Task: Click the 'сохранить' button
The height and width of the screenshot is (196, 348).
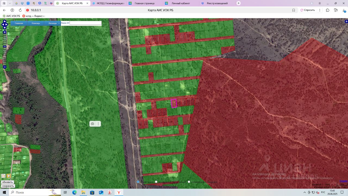Action: [8, 186]
